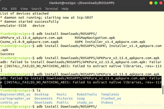Click 'List of devices attached' line

[x=24, y=13]
